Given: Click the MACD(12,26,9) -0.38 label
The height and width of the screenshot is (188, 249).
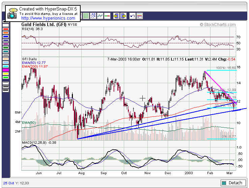Looking at the screenshot, I should coord(39,142).
